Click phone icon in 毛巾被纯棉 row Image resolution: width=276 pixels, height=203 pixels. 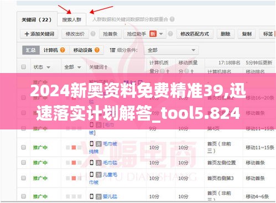(x=92, y=144)
